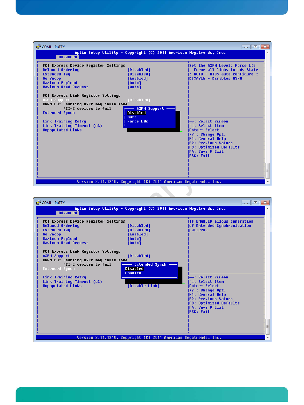Click Relaxed Ordering [Disabled] value in upper window
This screenshot has height=405, width=304.
pos(139,70)
